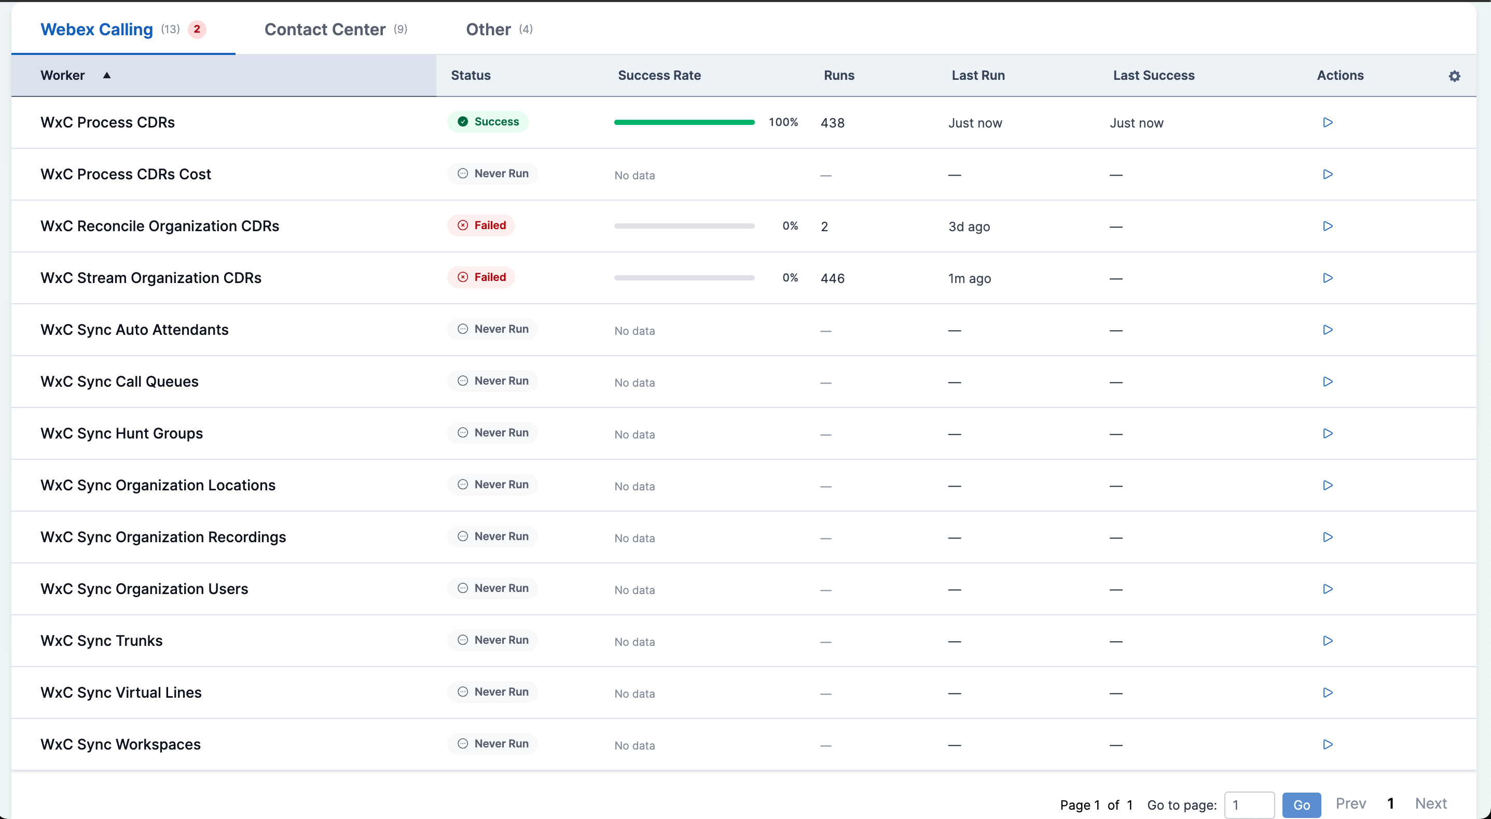Click the 438 runs value

(x=832, y=123)
